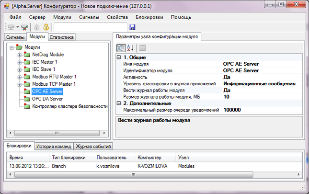Click the Modbus TCP Master 1 folder icon
Viewport: 309px width, 194px height.
[x=27, y=84]
